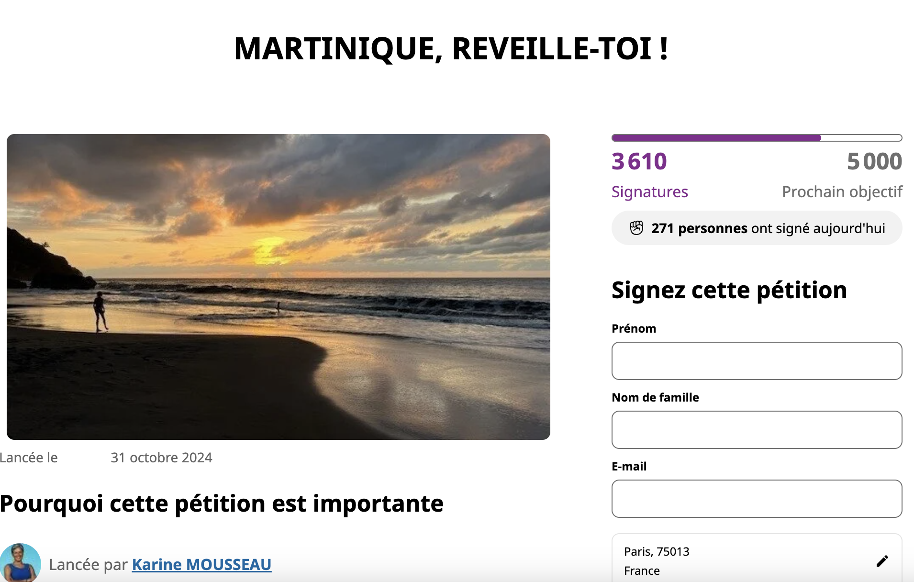Focus the Nom de famille text field
Screen dimensions: 914x582
click(757, 430)
